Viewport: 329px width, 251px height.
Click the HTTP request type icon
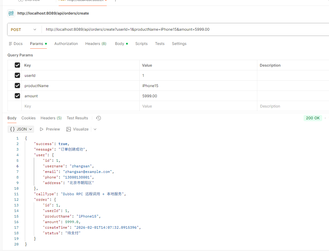coord(11,13)
